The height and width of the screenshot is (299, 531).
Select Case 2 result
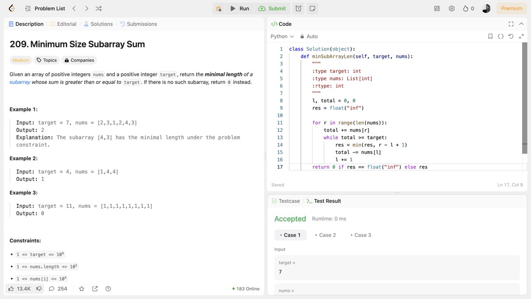pyautogui.click(x=325, y=235)
